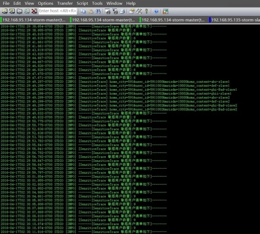Open Session Options from the toolbar icon
This screenshot has height=234, width=260.
point(132,11)
